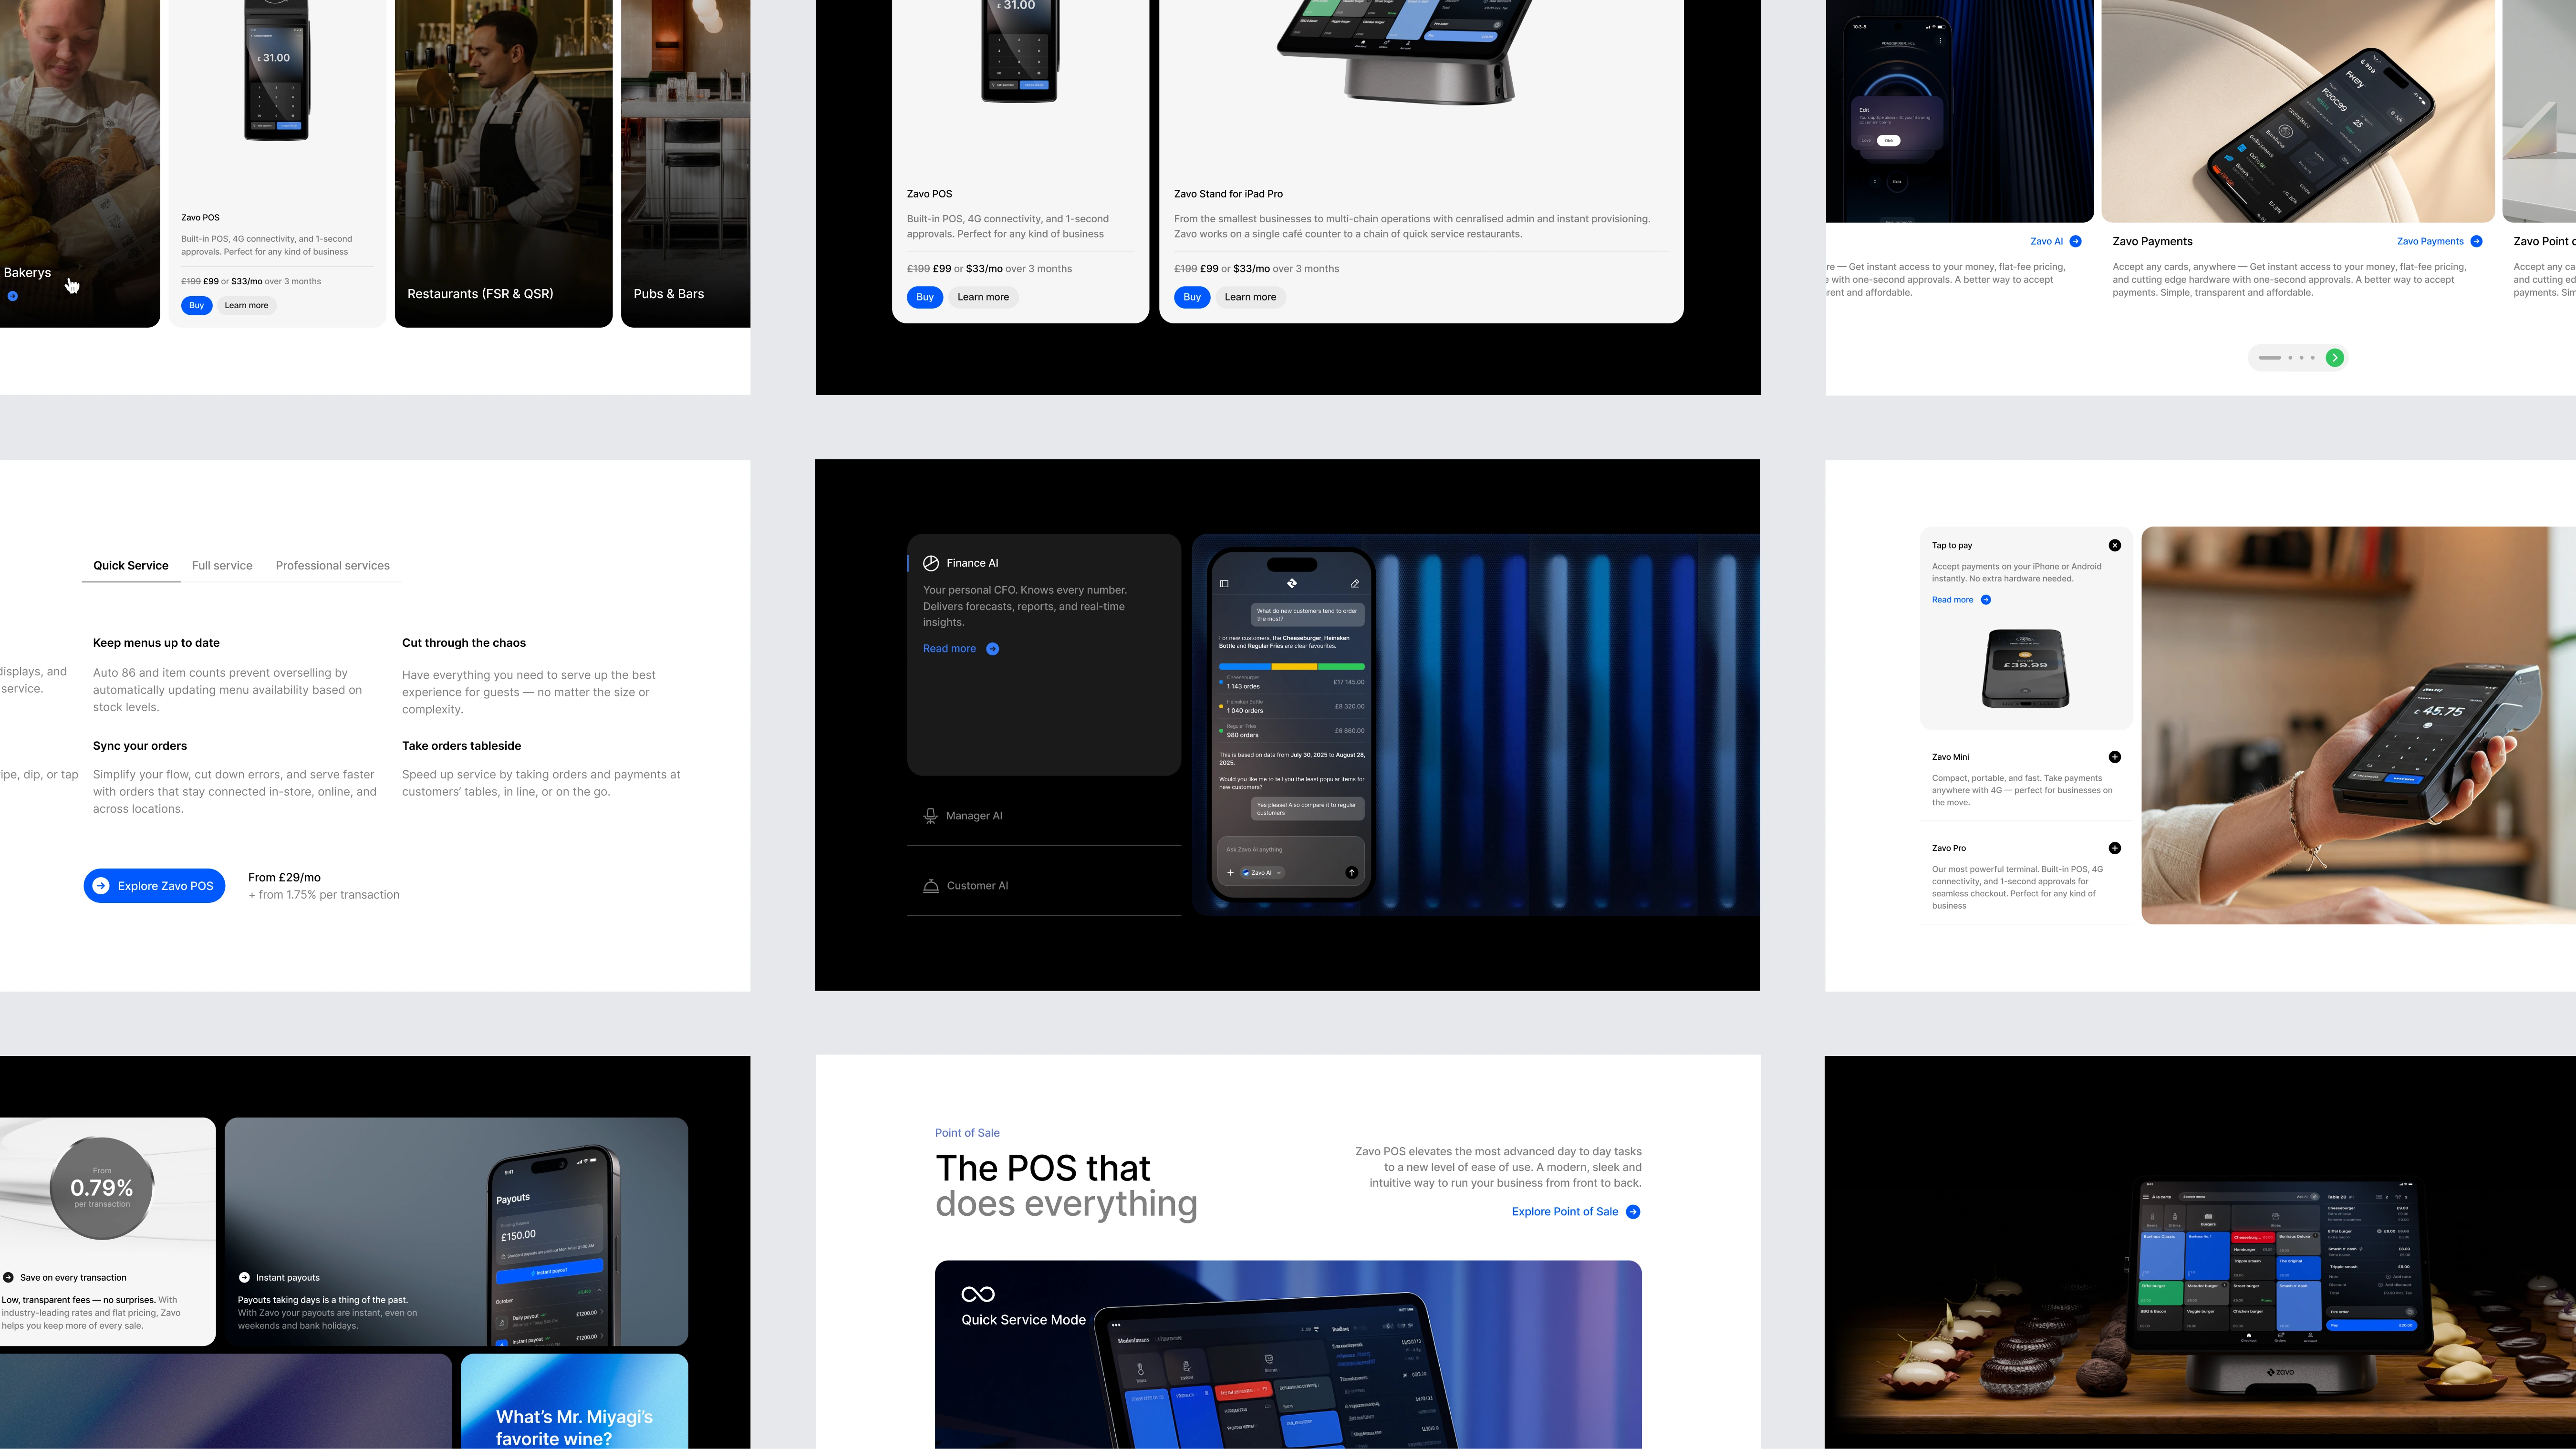Click the Zavo Payments arrow link icon
The image size is (2576, 1449).
(2476, 241)
